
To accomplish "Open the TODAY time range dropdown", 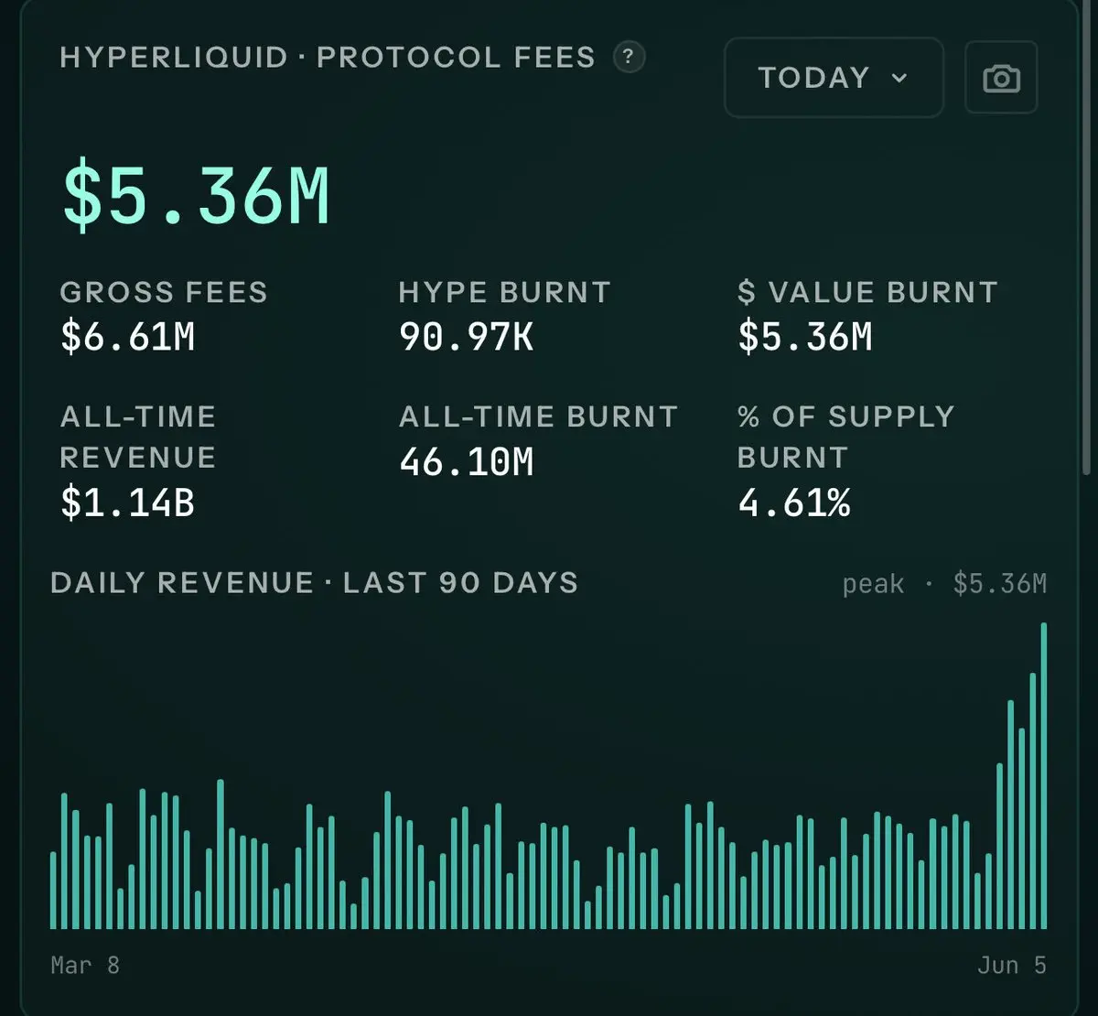I will [834, 78].
